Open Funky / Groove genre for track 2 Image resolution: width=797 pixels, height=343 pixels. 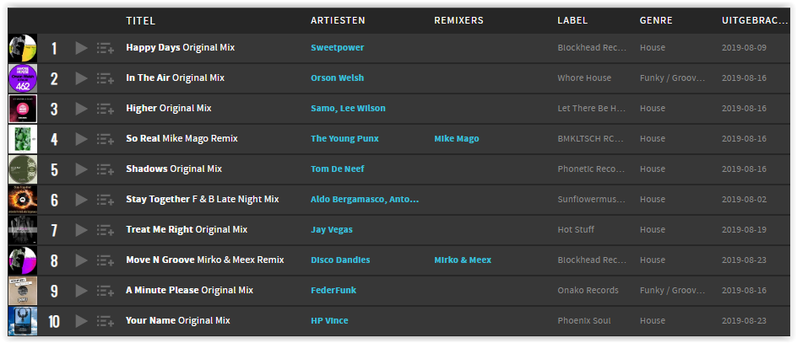coord(672,78)
